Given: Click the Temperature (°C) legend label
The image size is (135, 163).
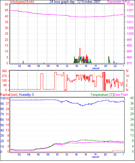Looking at the screenshot, I should (x=102, y=95).
